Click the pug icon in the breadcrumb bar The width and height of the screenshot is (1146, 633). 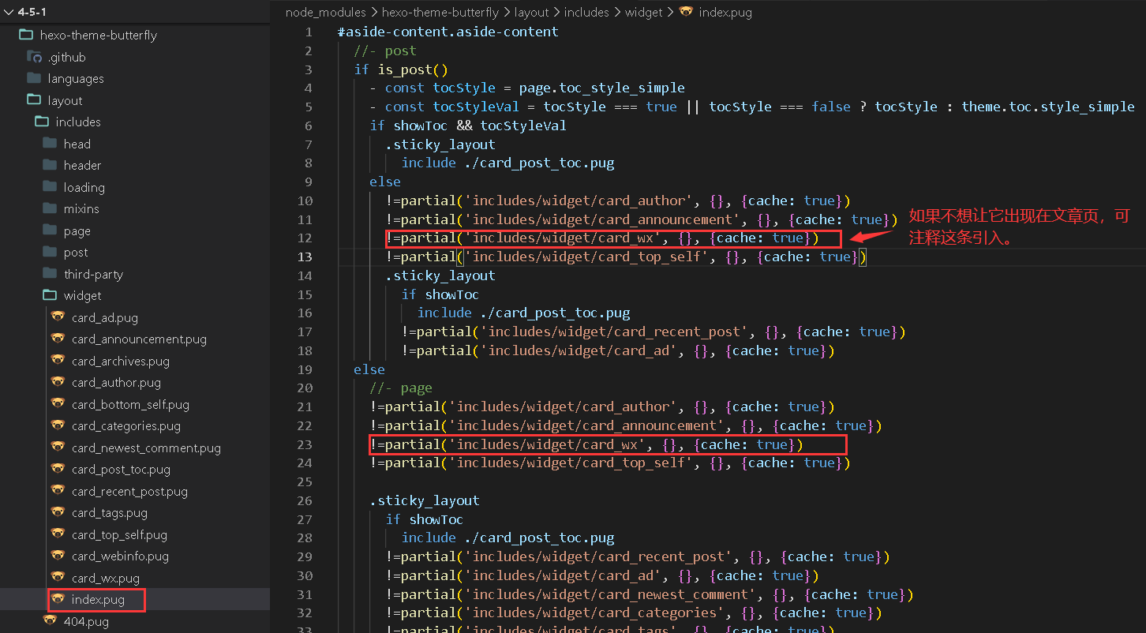pos(686,12)
